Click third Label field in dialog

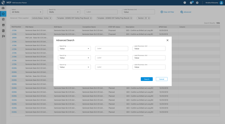112,67
